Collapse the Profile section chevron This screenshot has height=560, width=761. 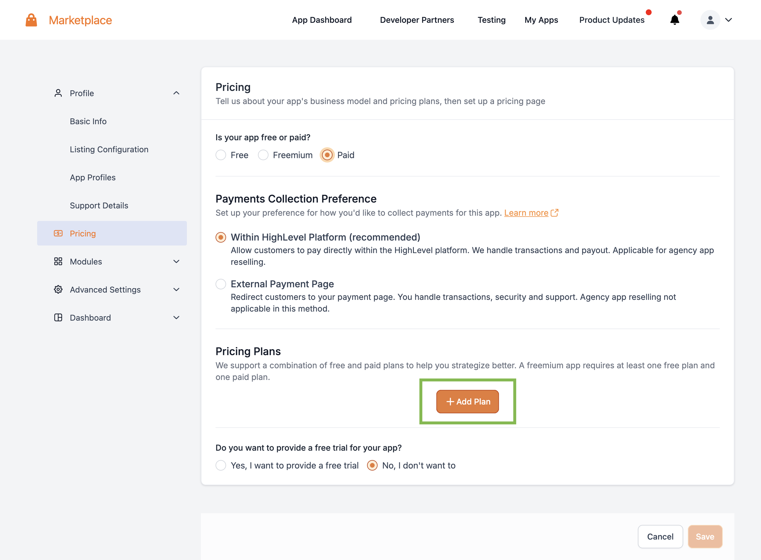(176, 93)
